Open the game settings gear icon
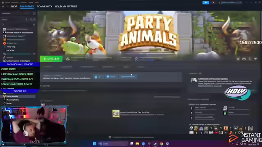Viewport: 262px width, 147px height. pyautogui.click(x=238, y=59)
